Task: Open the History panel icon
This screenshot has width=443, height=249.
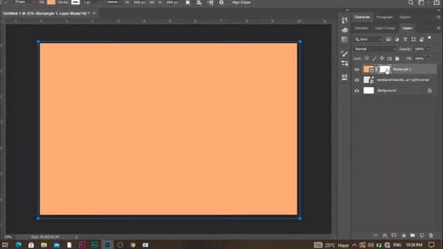Action: (345, 20)
